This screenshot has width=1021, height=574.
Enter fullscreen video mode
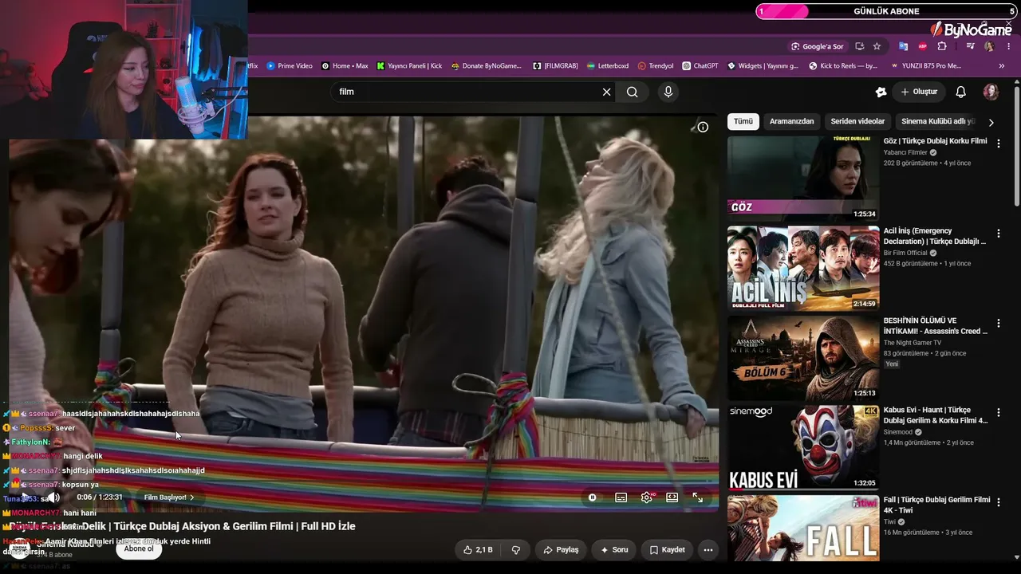pos(697,497)
